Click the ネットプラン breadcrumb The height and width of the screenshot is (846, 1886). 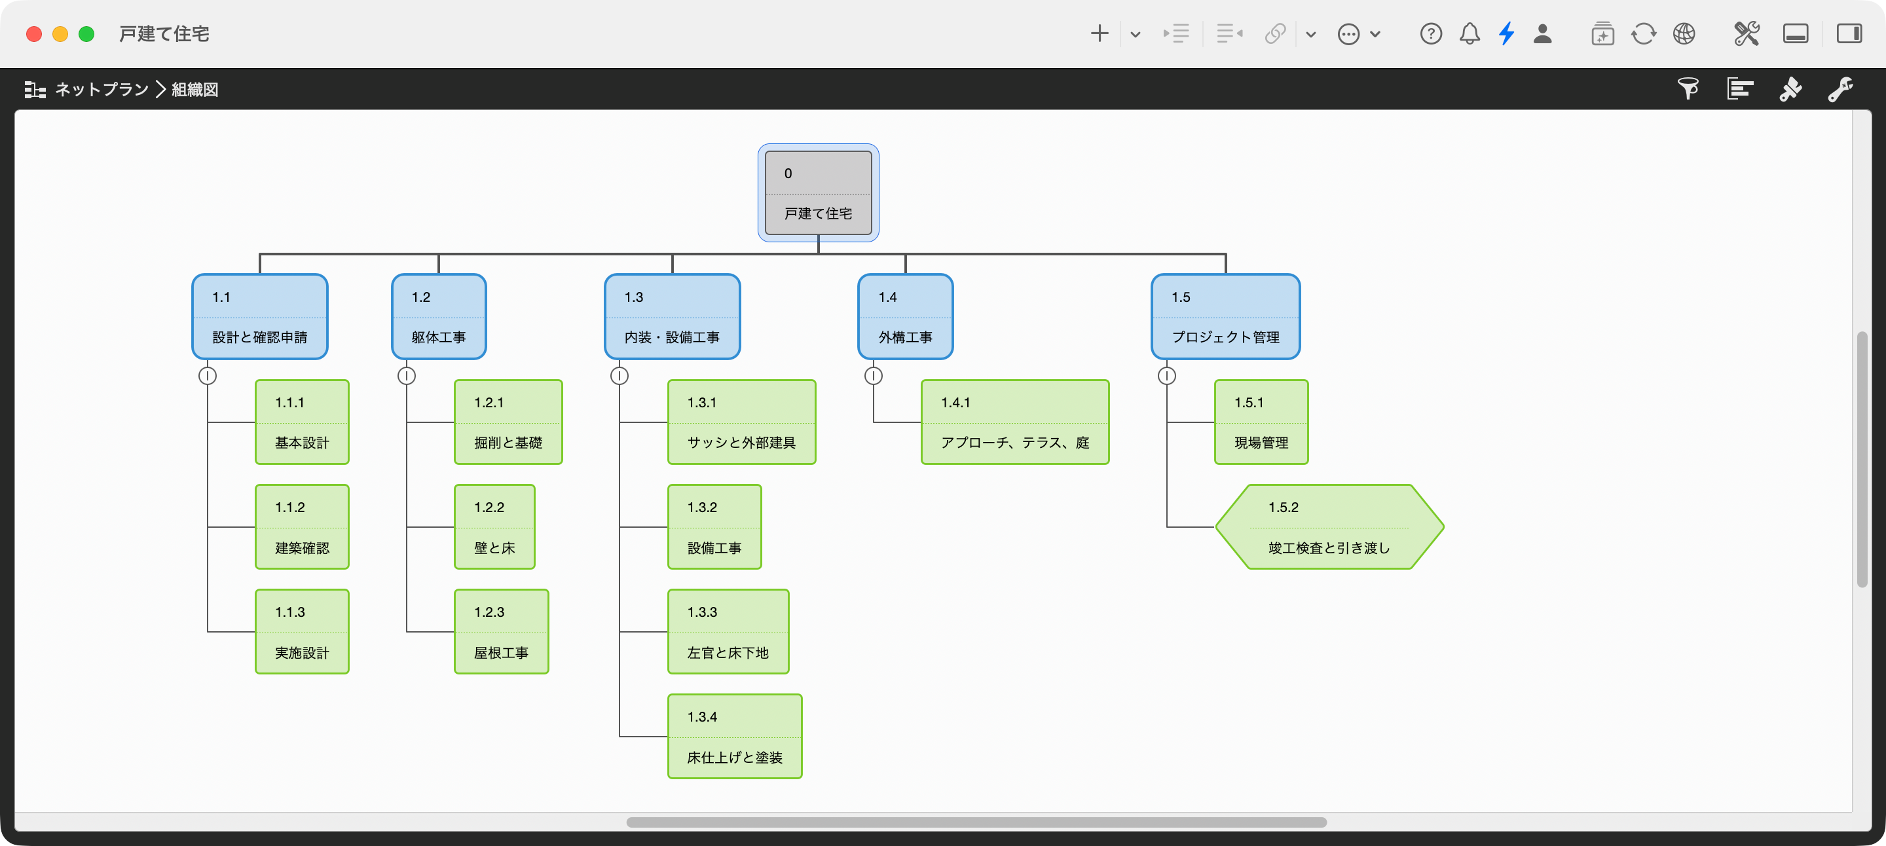102,89
